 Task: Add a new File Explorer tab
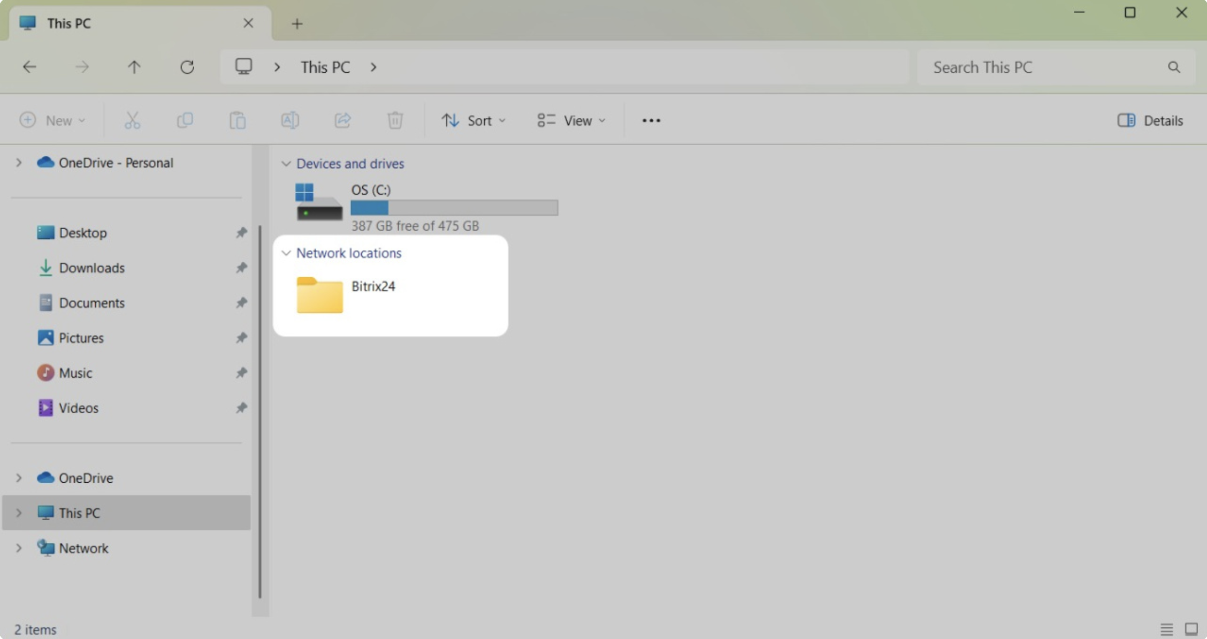[x=297, y=24]
